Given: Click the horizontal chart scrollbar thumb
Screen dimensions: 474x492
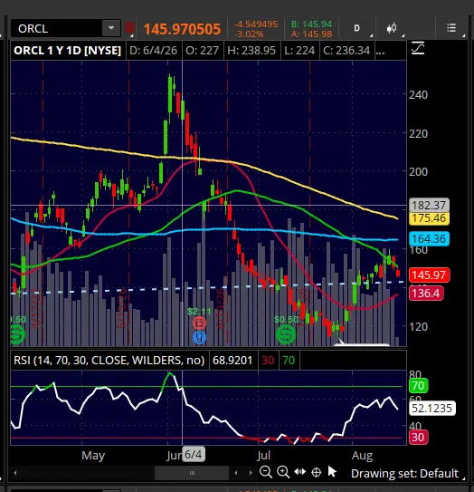Looking at the screenshot, I should [192, 473].
